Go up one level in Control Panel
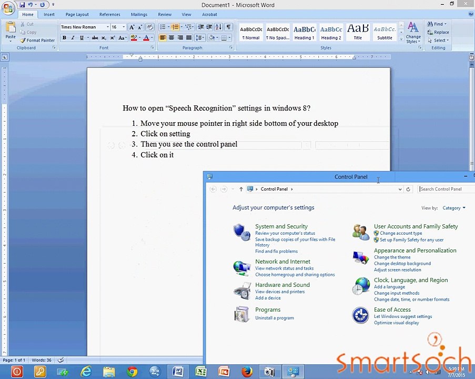 [x=241, y=189]
